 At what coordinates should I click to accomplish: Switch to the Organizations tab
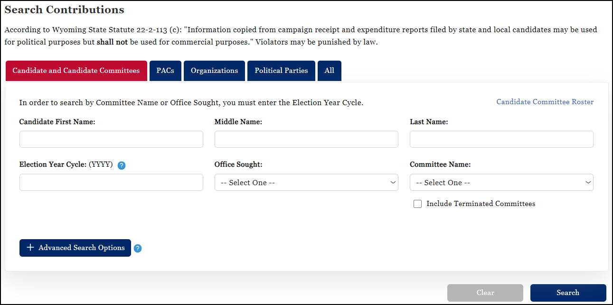(x=214, y=71)
